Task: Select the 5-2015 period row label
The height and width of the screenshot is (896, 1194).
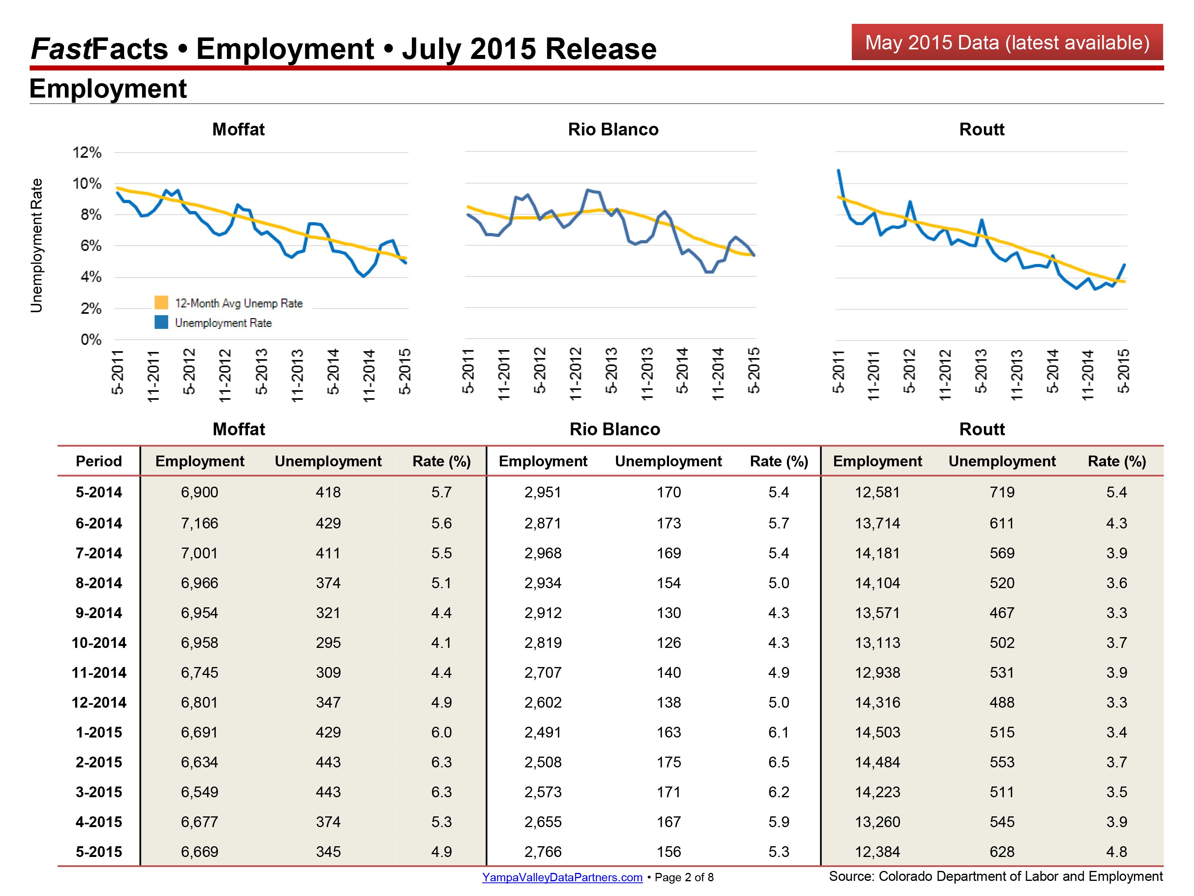Action: pyautogui.click(x=99, y=852)
